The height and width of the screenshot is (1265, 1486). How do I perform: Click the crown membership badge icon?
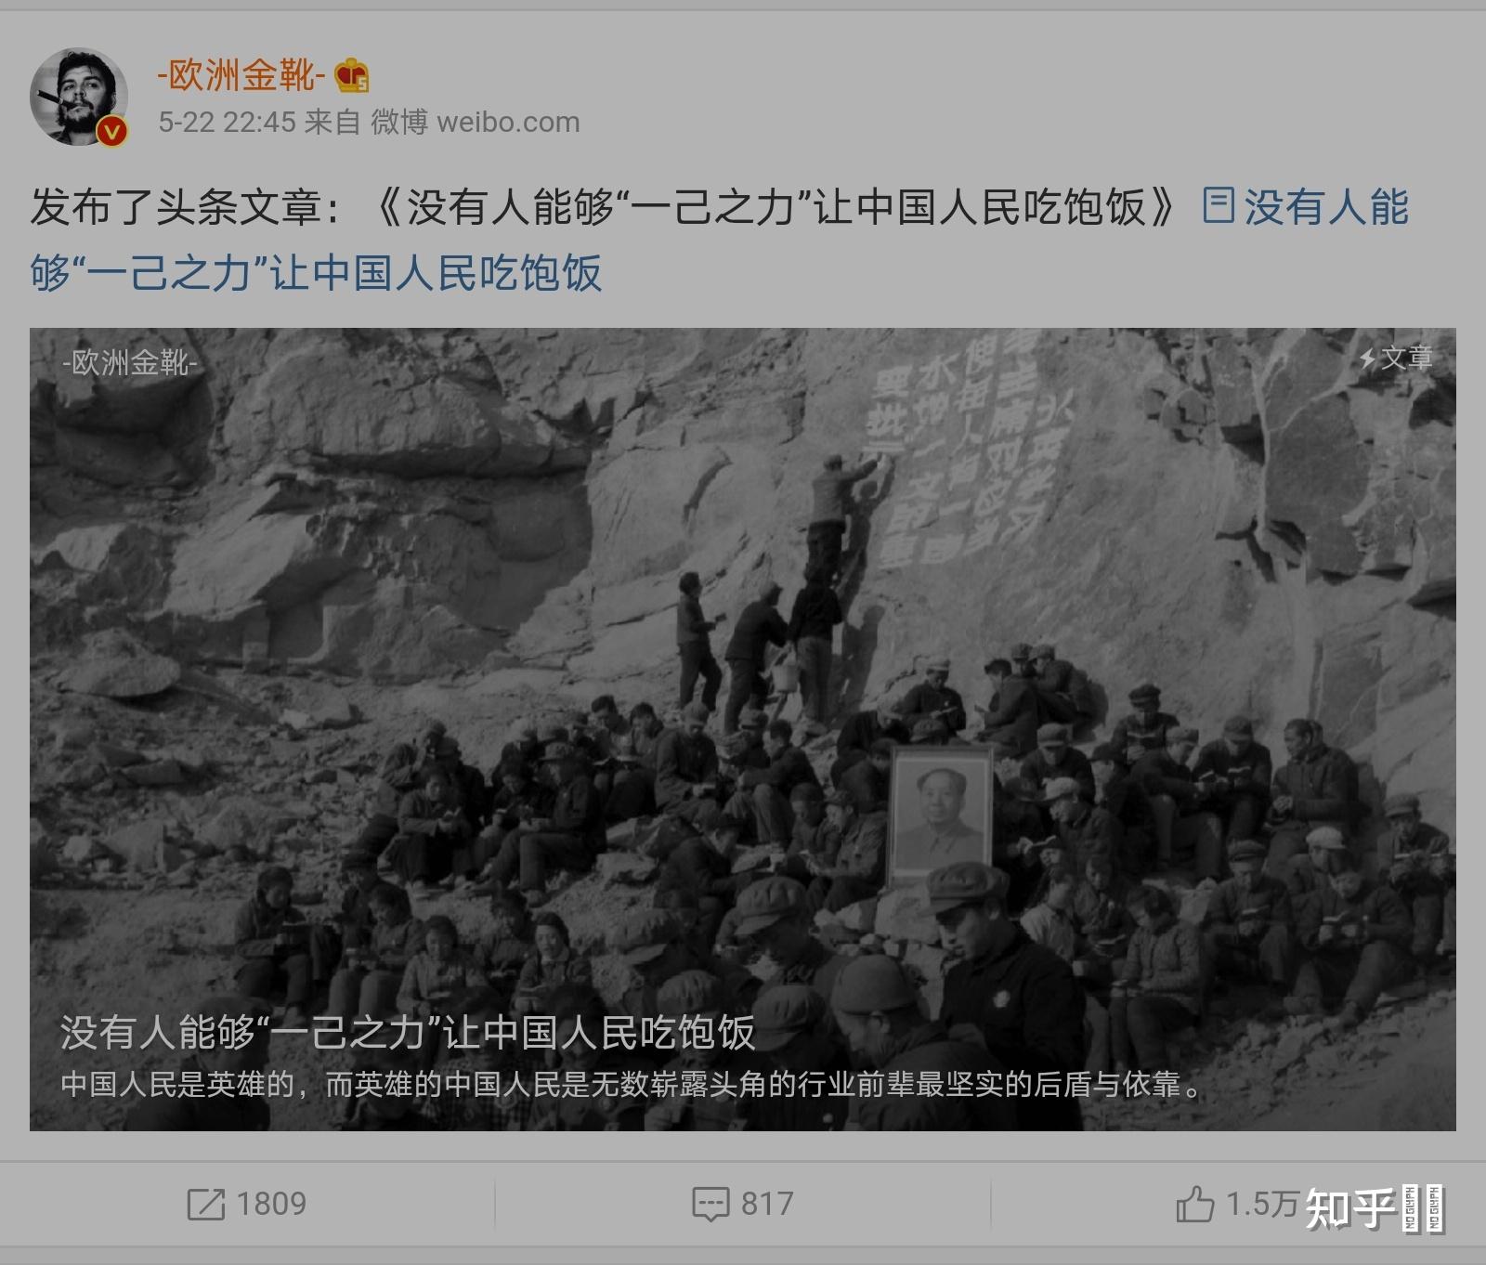[352, 75]
